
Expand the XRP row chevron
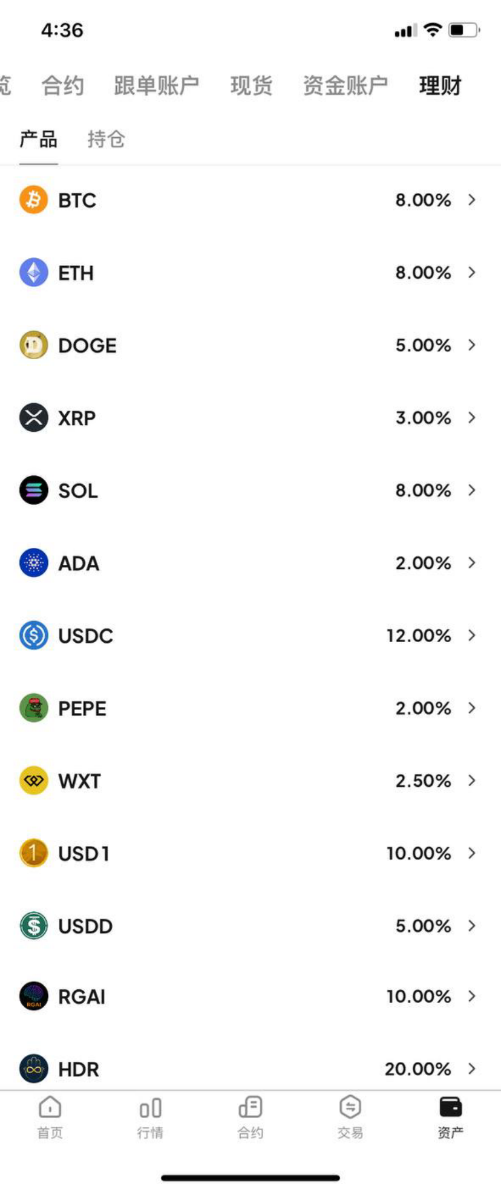click(472, 418)
